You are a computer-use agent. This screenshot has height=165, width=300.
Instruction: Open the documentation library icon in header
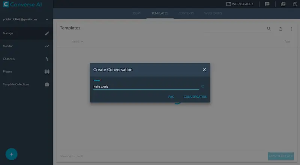click(283, 4)
